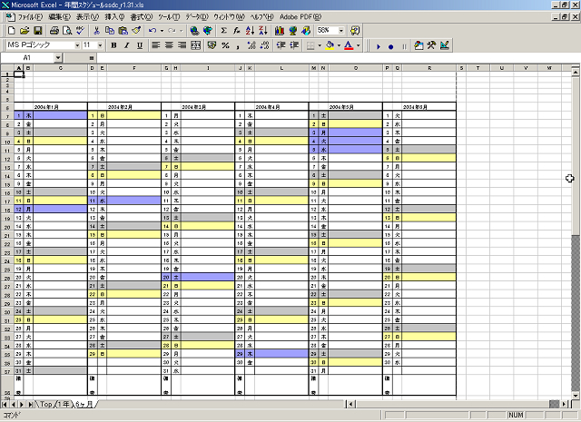This screenshot has width=581, height=422.
Task: Switch to the 1年 sheet tab
Action: point(64,403)
